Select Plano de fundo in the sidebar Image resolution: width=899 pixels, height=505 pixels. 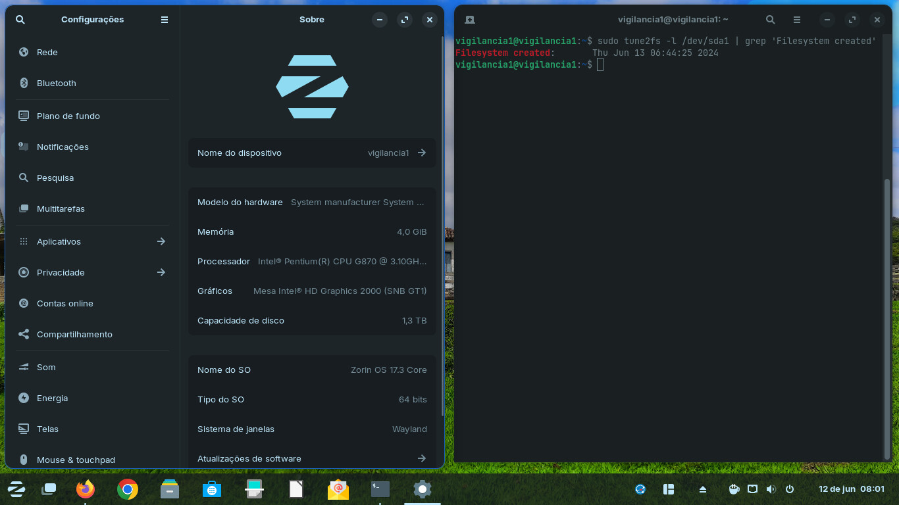point(69,116)
